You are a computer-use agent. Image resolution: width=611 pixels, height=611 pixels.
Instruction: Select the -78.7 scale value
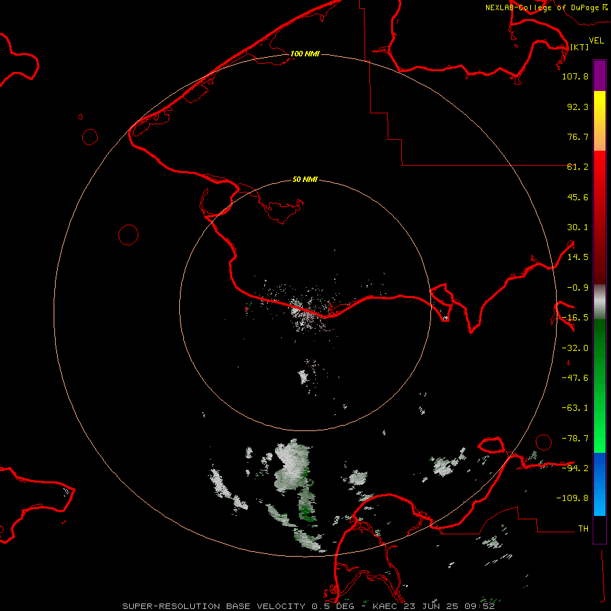point(575,439)
